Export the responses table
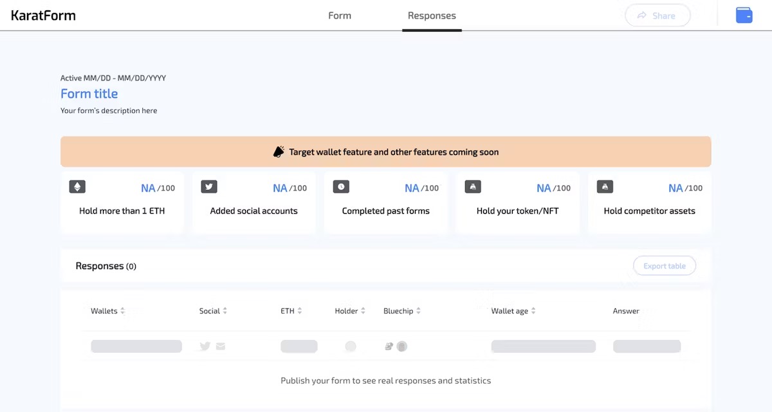Image resolution: width=772 pixels, height=412 pixels. (x=665, y=266)
